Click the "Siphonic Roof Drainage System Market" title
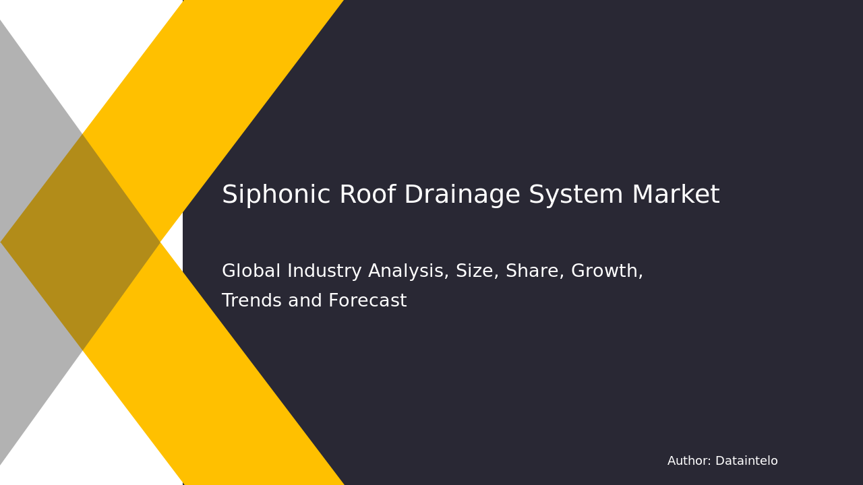Screen dimensions: 863x485 pos(470,194)
